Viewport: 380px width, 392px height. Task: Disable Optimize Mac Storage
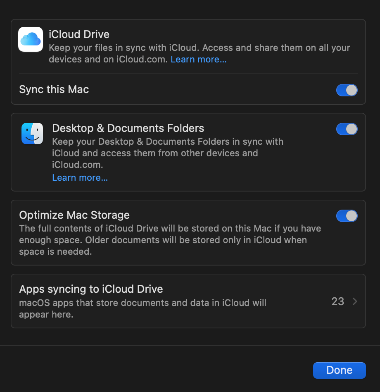347,215
